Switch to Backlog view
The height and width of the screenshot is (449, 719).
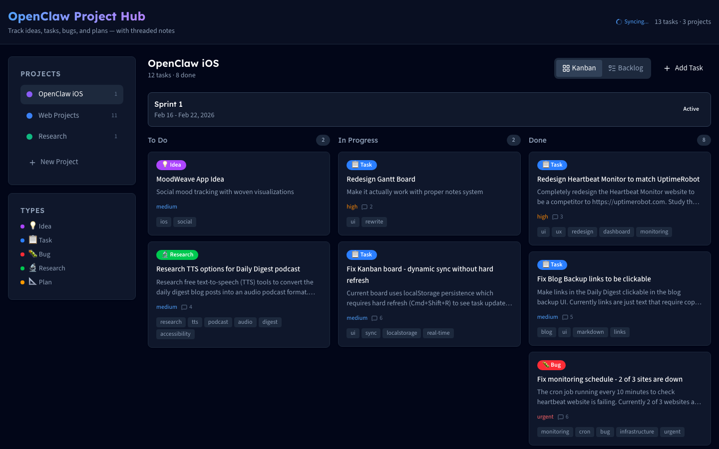(626, 68)
